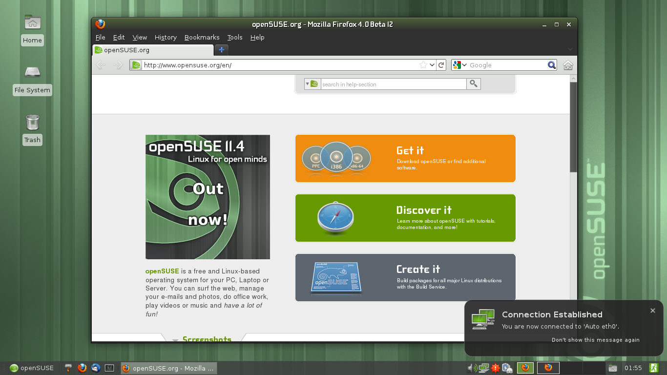
Task: Click the Firefox home button in toolbar
Action: pyautogui.click(x=567, y=65)
